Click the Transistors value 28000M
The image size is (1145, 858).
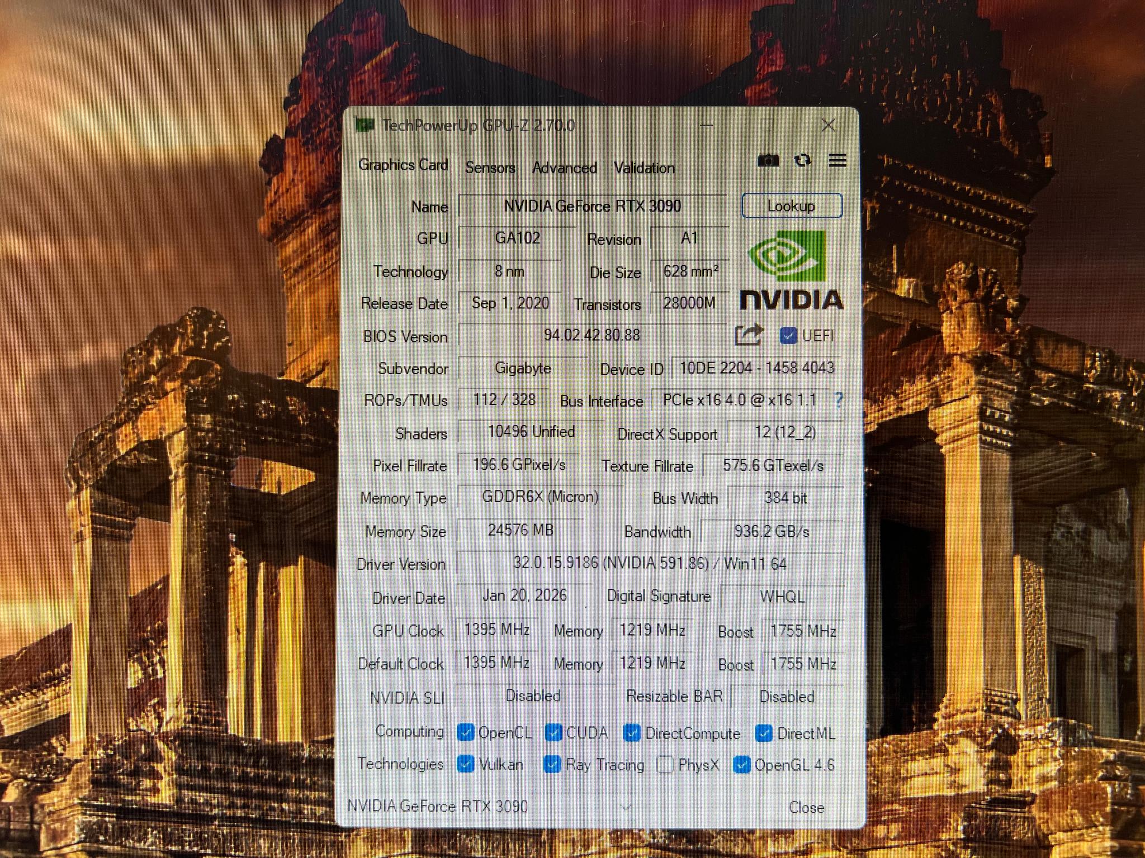[690, 303]
